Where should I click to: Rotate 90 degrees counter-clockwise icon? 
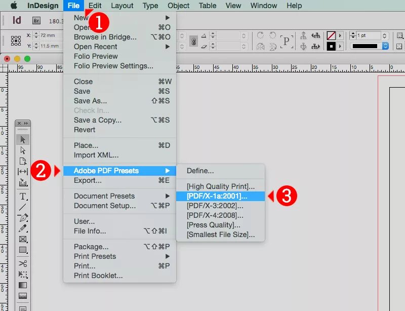coord(272,35)
